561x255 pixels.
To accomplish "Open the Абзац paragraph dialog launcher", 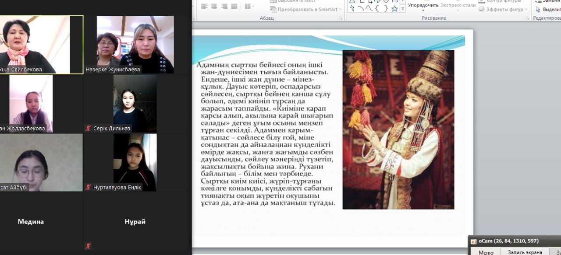I will pos(341,18).
